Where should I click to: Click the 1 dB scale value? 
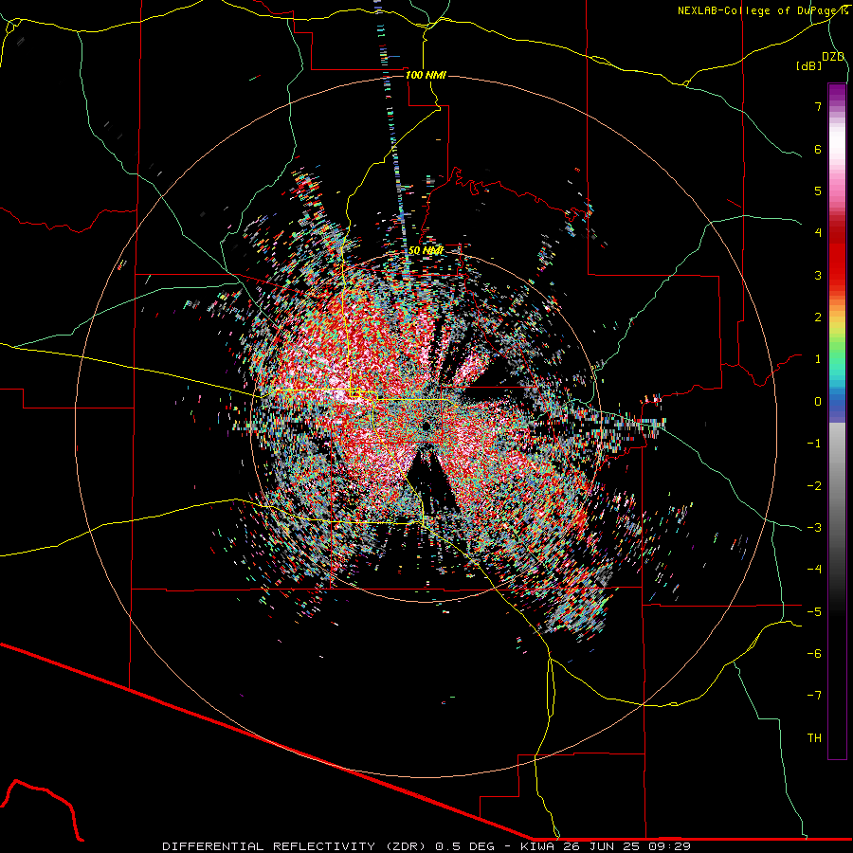pos(818,359)
